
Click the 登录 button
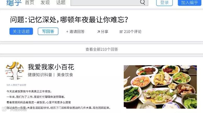pos(165,3)
